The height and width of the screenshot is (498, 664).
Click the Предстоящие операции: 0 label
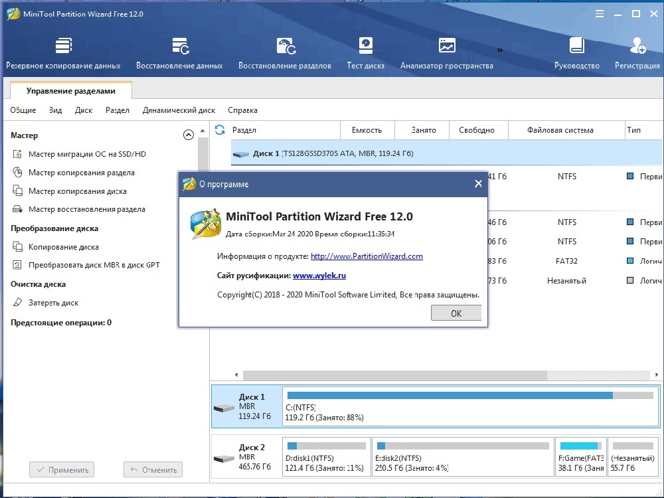(x=61, y=323)
